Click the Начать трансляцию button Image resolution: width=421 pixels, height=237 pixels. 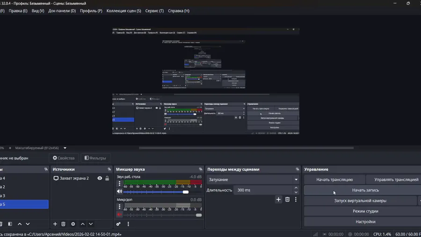coord(334,179)
